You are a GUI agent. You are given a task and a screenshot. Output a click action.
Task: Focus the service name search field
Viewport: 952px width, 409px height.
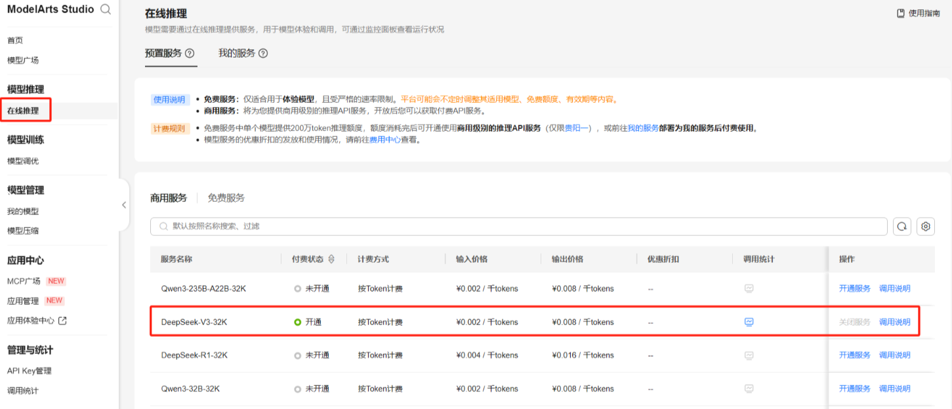519,226
